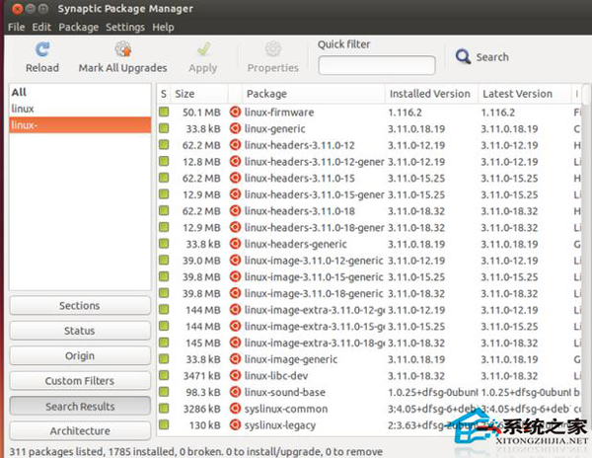Click the Ubuntu logo icon beside linux-image-3.11.0-15-generic
This screenshot has height=458, width=592.
click(x=235, y=276)
